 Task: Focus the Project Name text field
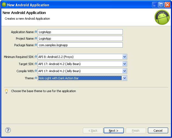pos(80,39)
